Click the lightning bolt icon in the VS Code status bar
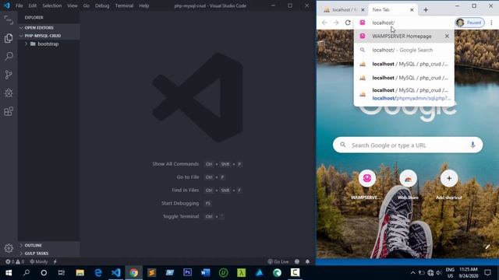The width and height of the screenshot is (499, 280). click(55, 261)
